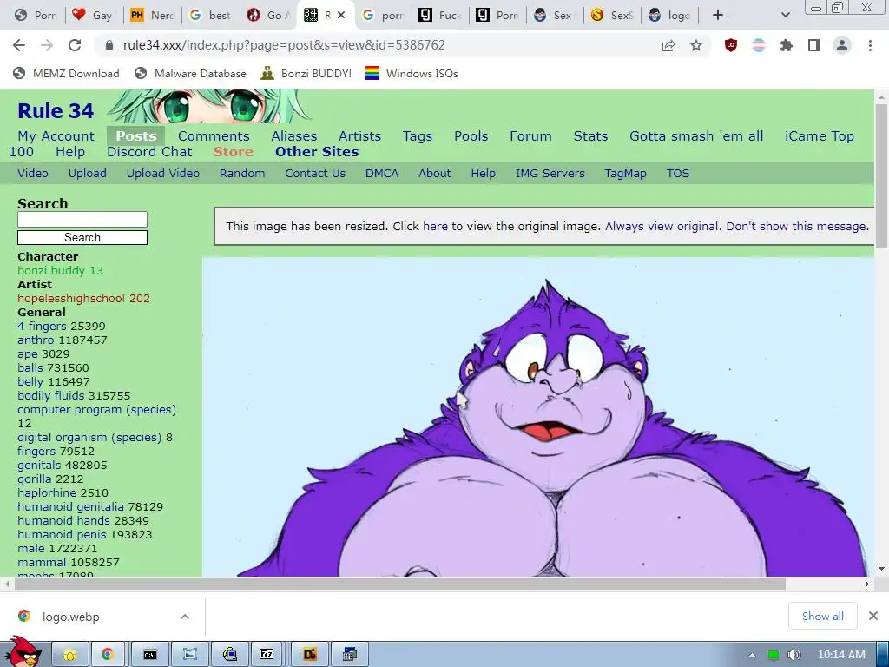Viewport: 889px width, 667px height.
Task: Click the 'Always view original' link
Action: click(x=662, y=227)
